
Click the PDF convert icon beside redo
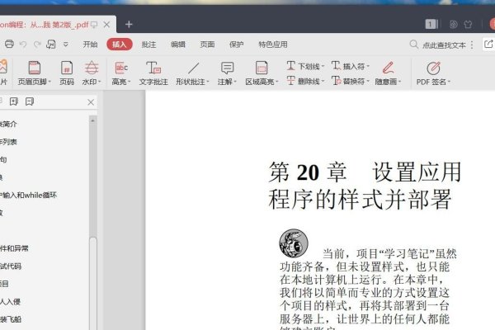pyautogui.click(x=51, y=45)
